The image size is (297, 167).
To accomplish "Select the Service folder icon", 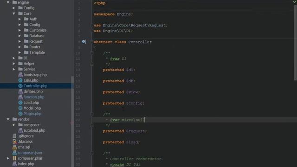I will 20,69.
